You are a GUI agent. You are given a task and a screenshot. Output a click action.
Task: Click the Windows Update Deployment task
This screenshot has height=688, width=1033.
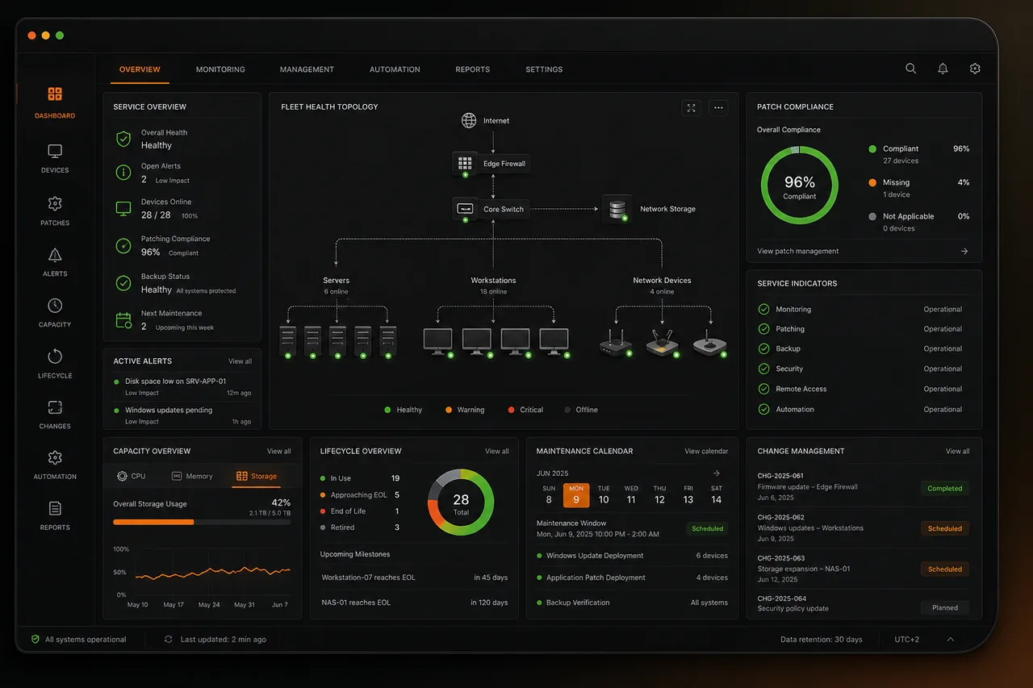pyautogui.click(x=632, y=556)
